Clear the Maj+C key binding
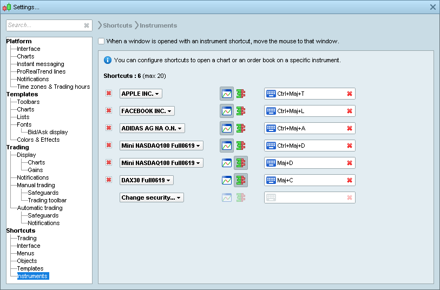Viewport: 440px width, 290px height. 350,180
